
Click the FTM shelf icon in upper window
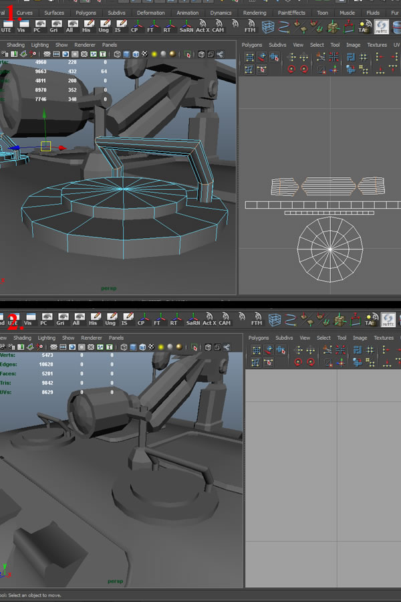pos(250,27)
